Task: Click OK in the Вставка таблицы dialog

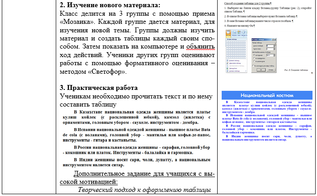Action: point(261,70)
